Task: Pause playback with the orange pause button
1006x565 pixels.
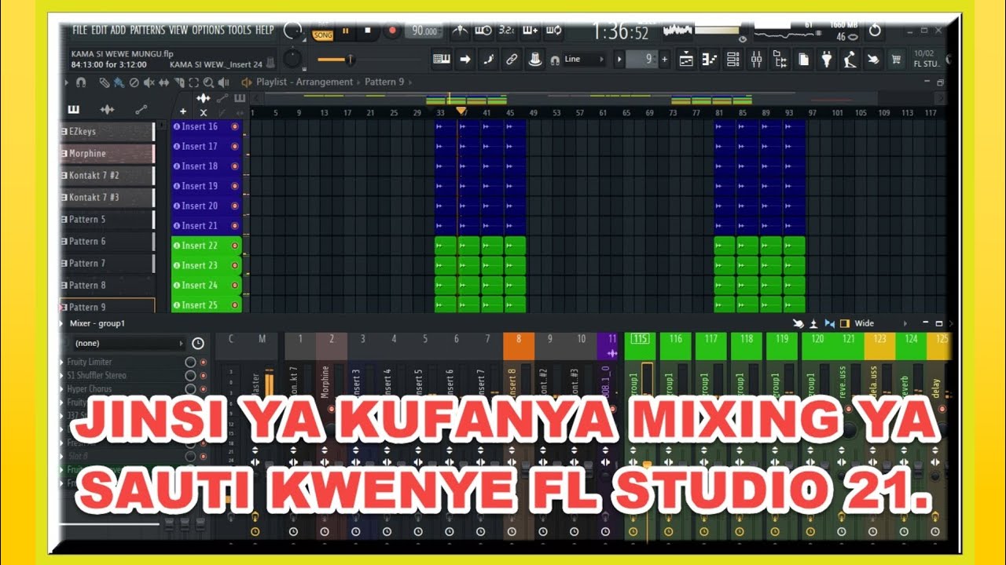Action: (346, 31)
